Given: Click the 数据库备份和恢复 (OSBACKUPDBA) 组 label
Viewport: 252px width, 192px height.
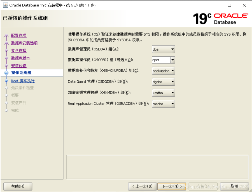Looking at the screenshot, I should 104,70.
